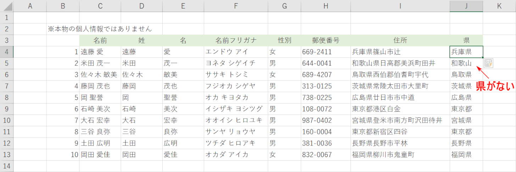Select postal code 108-0072
This screenshot has height=172, width=516.
click(326, 109)
